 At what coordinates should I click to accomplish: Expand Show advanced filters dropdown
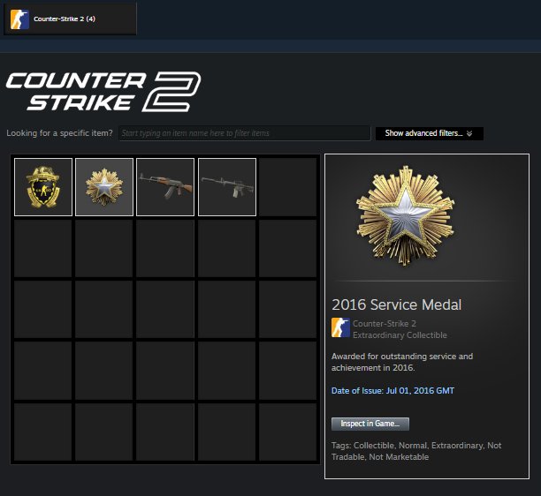[430, 133]
